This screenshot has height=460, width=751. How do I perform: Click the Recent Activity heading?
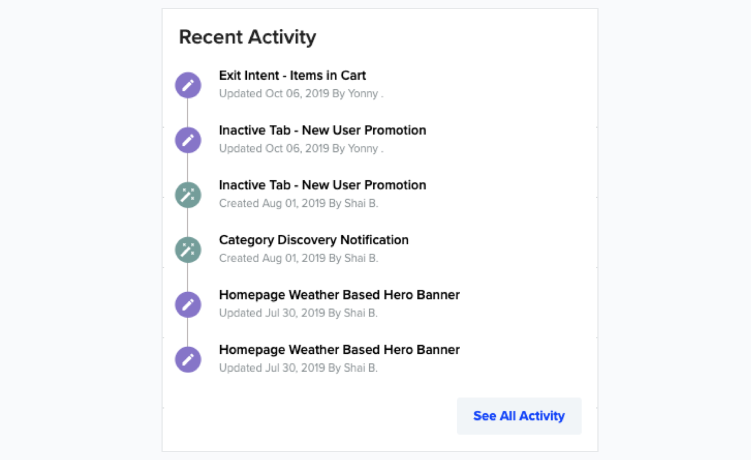click(247, 37)
